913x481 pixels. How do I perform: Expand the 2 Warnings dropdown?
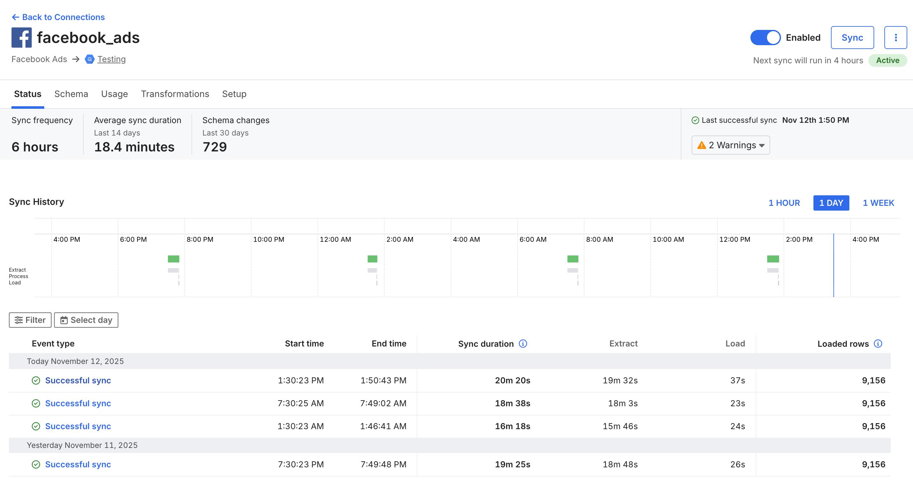click(730, 145)
